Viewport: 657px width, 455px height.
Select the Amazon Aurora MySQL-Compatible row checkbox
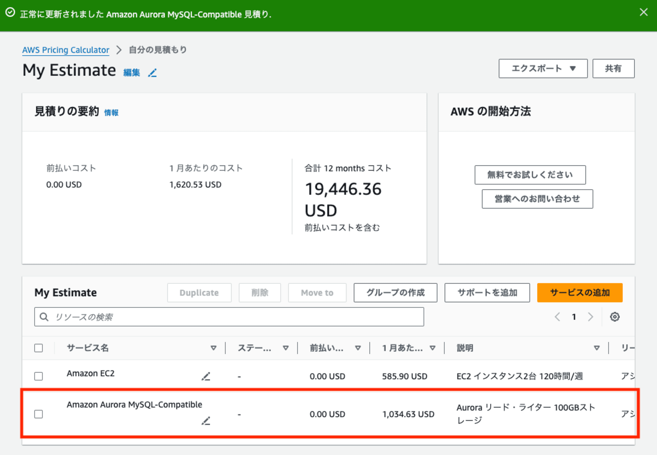(38, 414)
